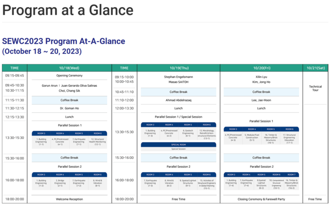Open the Technical Tour entry on Saturday

(315, 88)
